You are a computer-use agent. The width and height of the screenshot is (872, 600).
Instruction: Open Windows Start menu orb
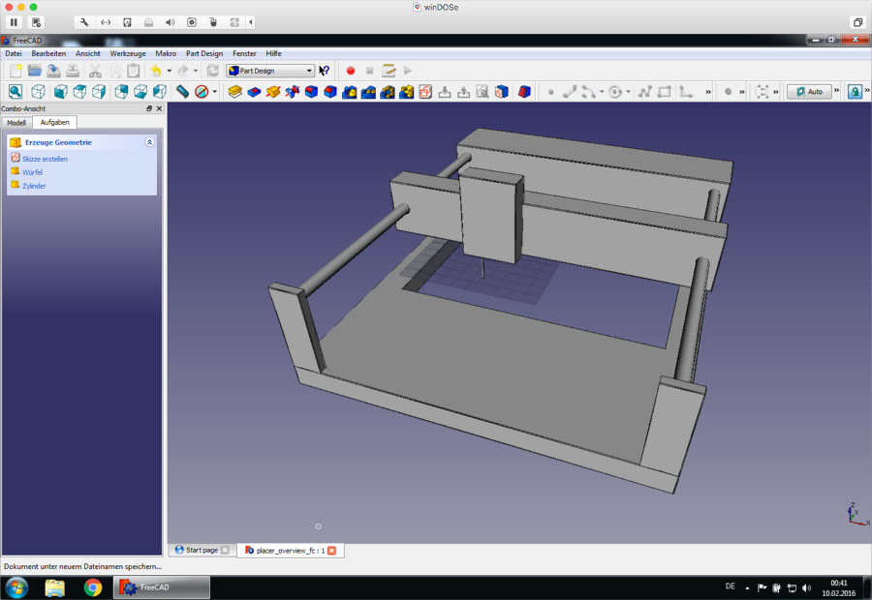click(x=16, y=587)
